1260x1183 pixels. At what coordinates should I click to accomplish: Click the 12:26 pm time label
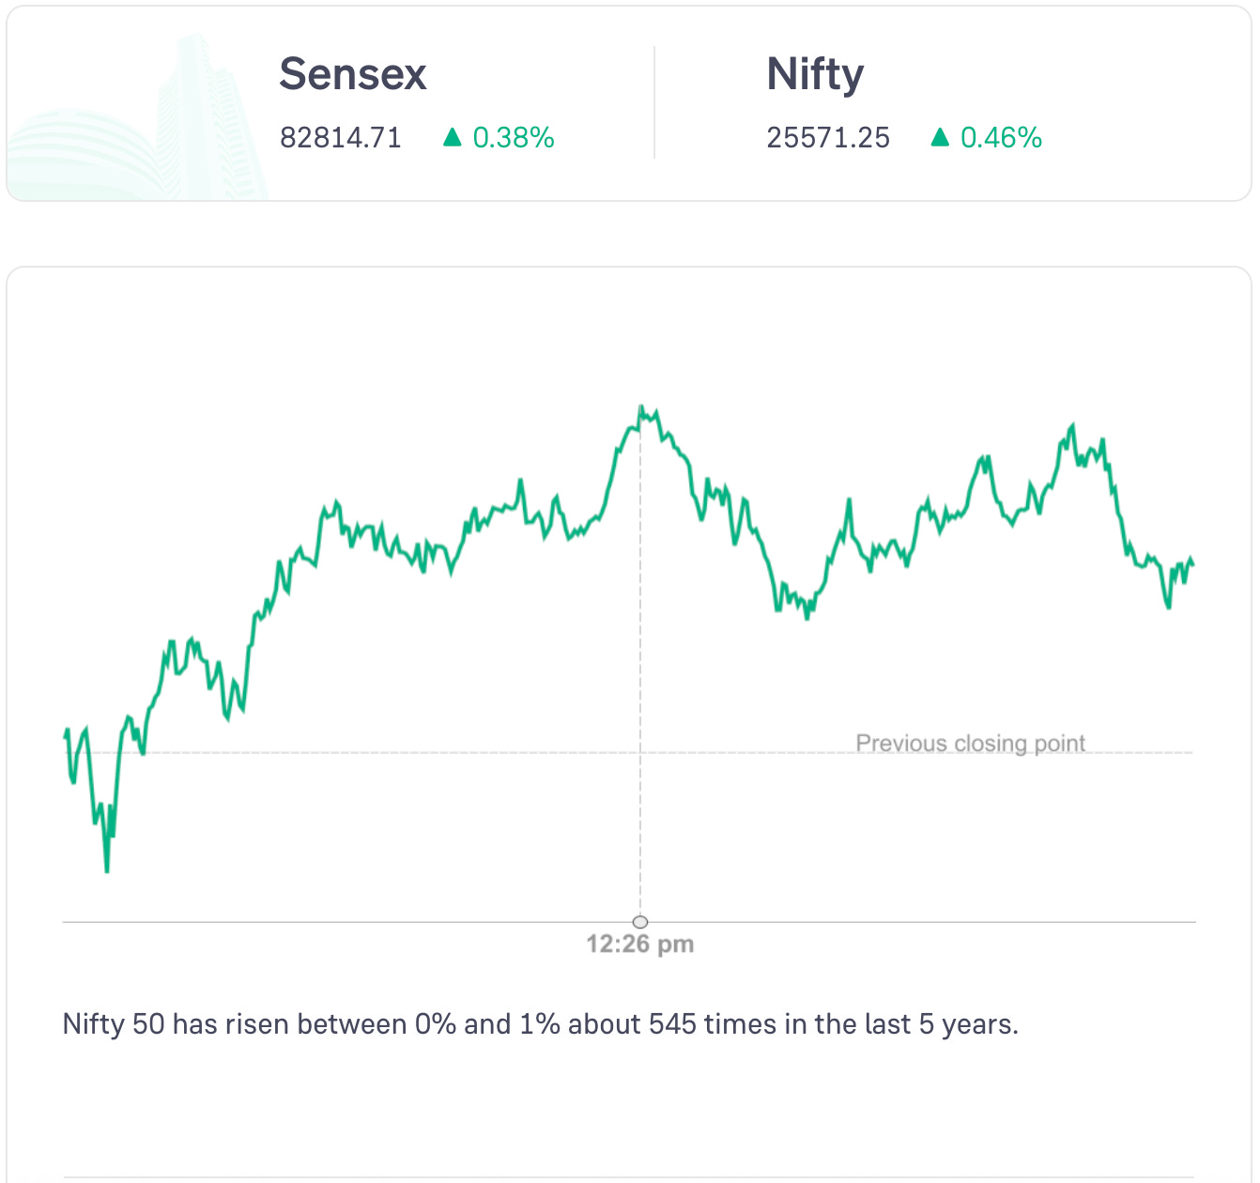[640, 945]
